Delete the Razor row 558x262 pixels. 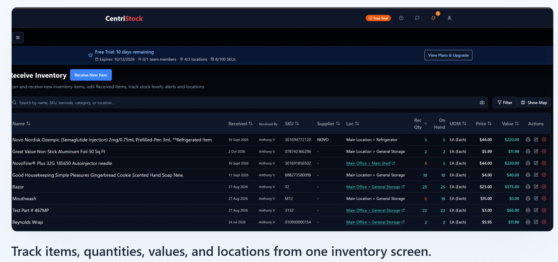coord(544,187)
